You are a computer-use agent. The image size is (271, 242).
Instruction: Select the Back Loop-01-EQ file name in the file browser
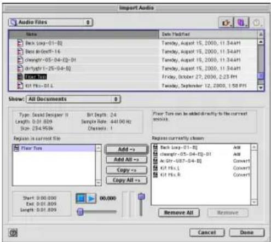point(44,43)
